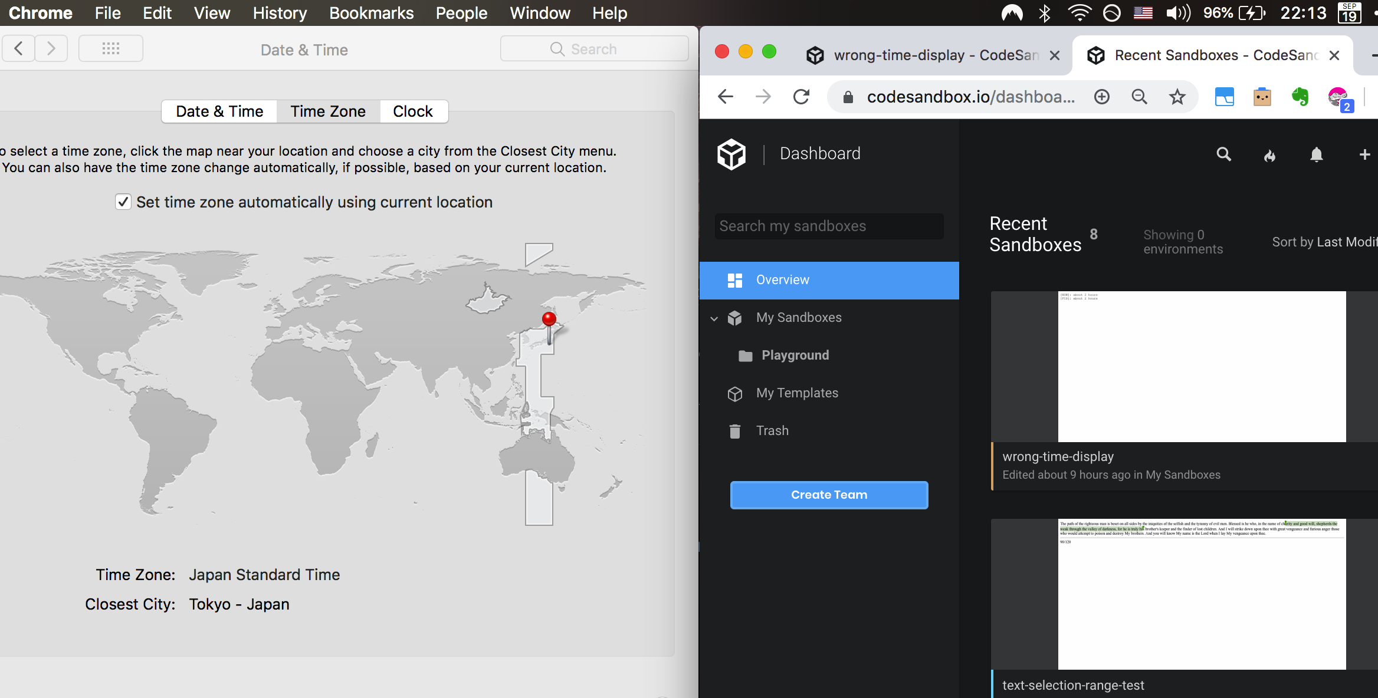
Task: Go back using browser back arrow
Action: 726,97
